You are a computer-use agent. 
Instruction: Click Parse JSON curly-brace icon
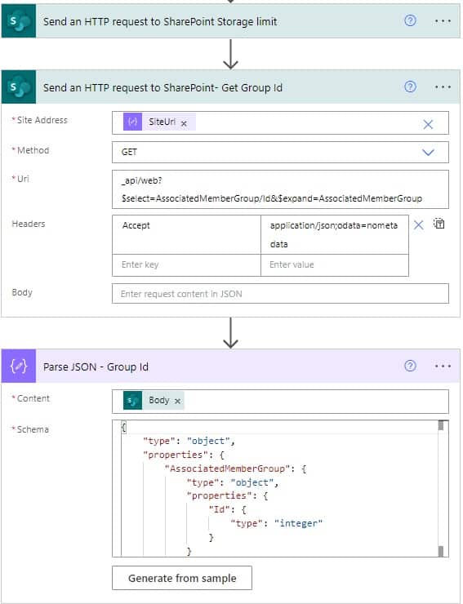(19, 366)
